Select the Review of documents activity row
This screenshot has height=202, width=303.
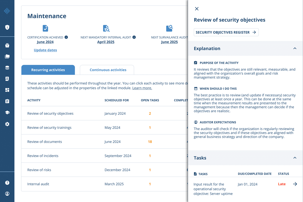point(45,142)
